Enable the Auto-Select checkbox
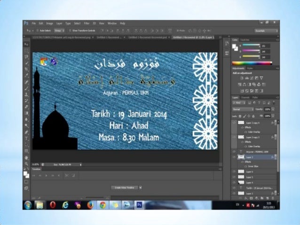Image resolution: width=300 pixels, height=225 pixels. click(38, 31)
